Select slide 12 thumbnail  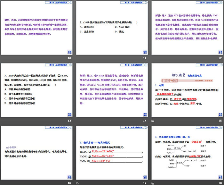point(187,28)
